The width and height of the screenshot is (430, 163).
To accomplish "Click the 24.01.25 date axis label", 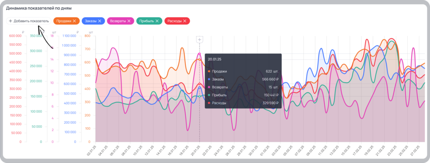I will point(218,151).
